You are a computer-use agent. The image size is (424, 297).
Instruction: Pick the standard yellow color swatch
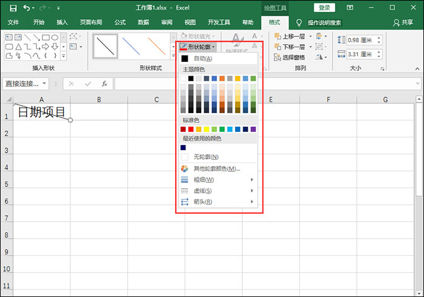[207, 129]
